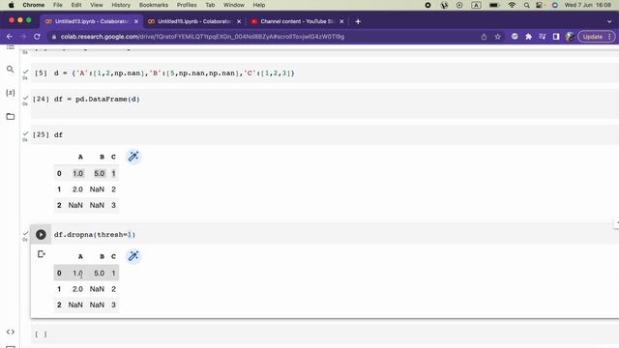The height and width of the screenshot is (348, 619).
Task: Click the secure lock icon in address bar
Action: tap(54, 37)
